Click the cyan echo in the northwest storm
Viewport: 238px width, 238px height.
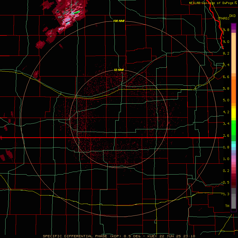click(68, 23)
